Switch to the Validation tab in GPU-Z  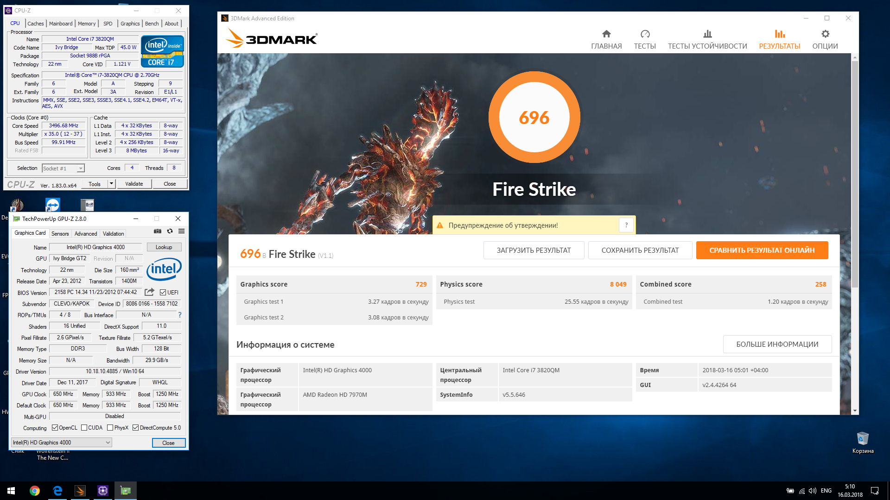pos(113,234)
